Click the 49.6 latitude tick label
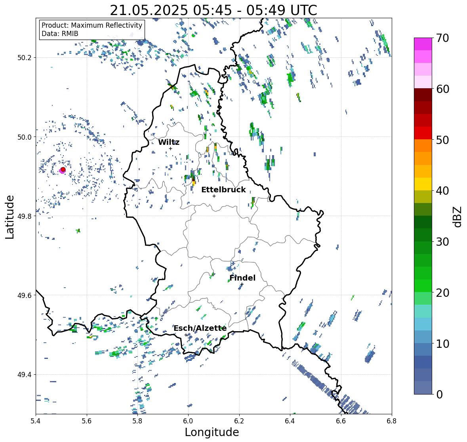The height and width of the screenshot is (442, 467). tap(25, 295)
